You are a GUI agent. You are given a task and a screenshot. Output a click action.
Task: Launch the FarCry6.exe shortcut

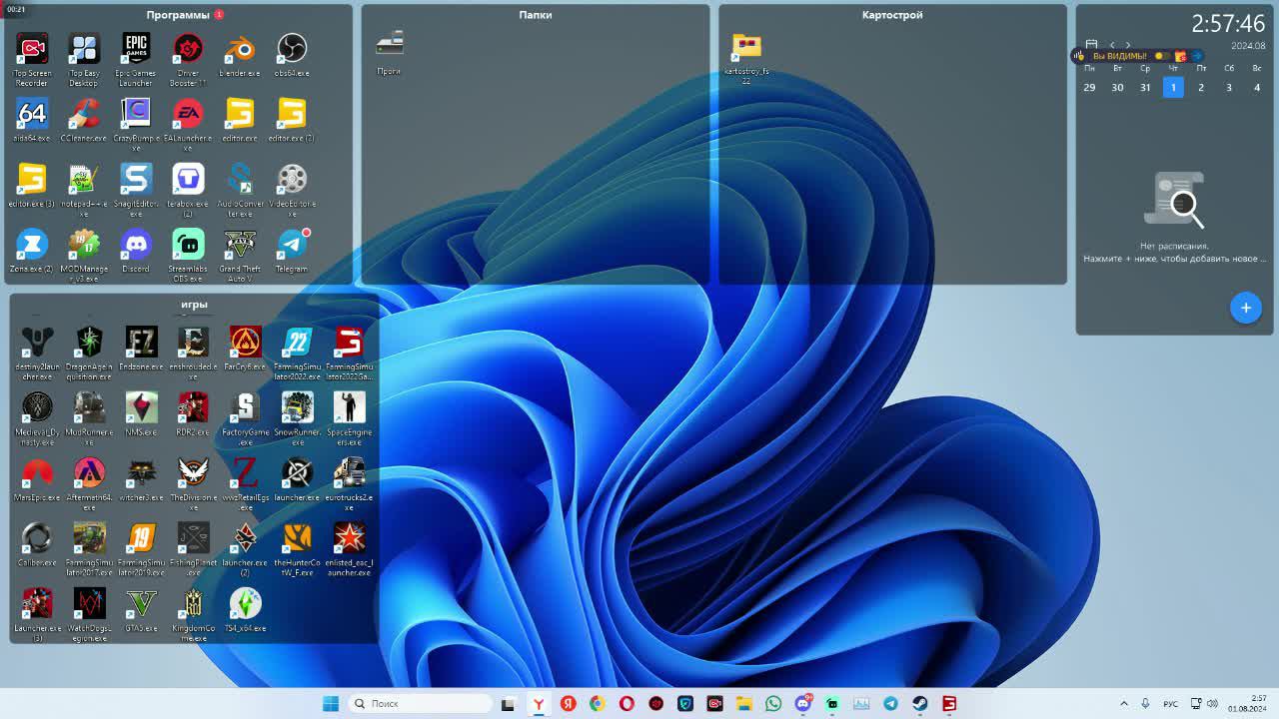click(245, 349)
